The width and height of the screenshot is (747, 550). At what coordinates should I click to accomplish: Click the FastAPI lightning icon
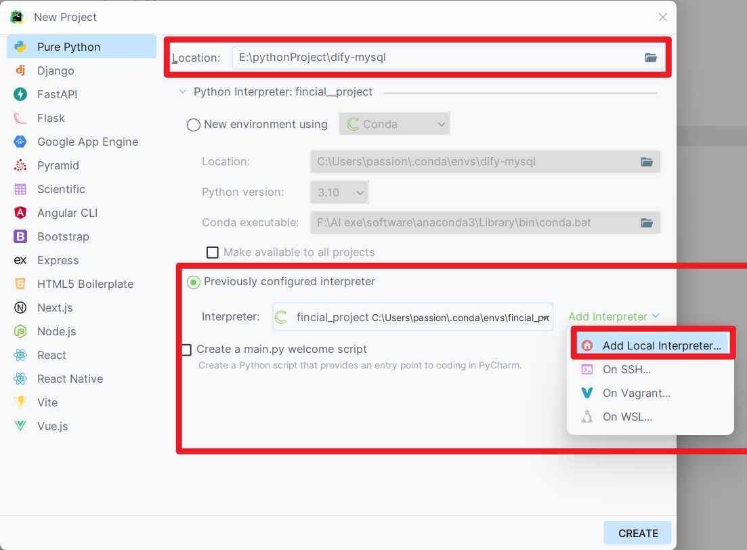[x=20, y=94]
